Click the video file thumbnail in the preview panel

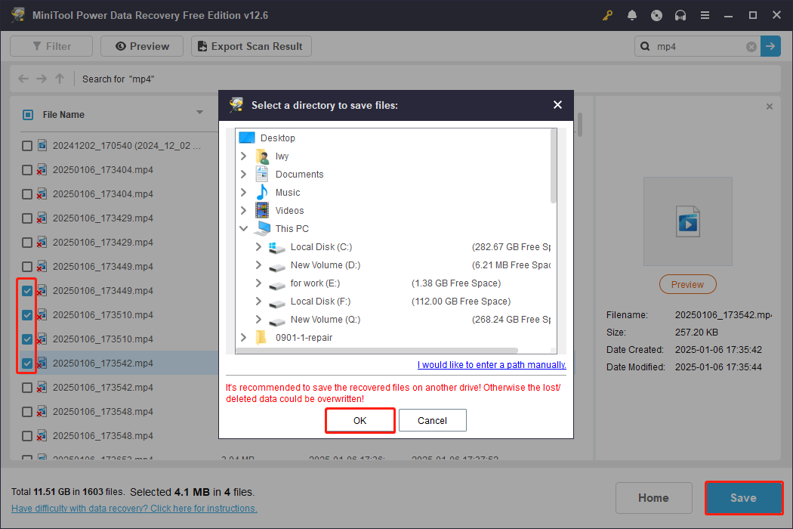pos(687,221)
